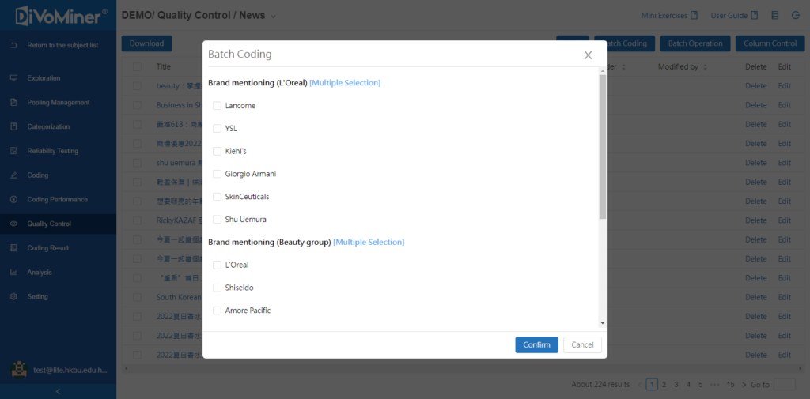Click the Mini Exercises book icon
This screenshot has height=399, width=810.
click(695, 16)
